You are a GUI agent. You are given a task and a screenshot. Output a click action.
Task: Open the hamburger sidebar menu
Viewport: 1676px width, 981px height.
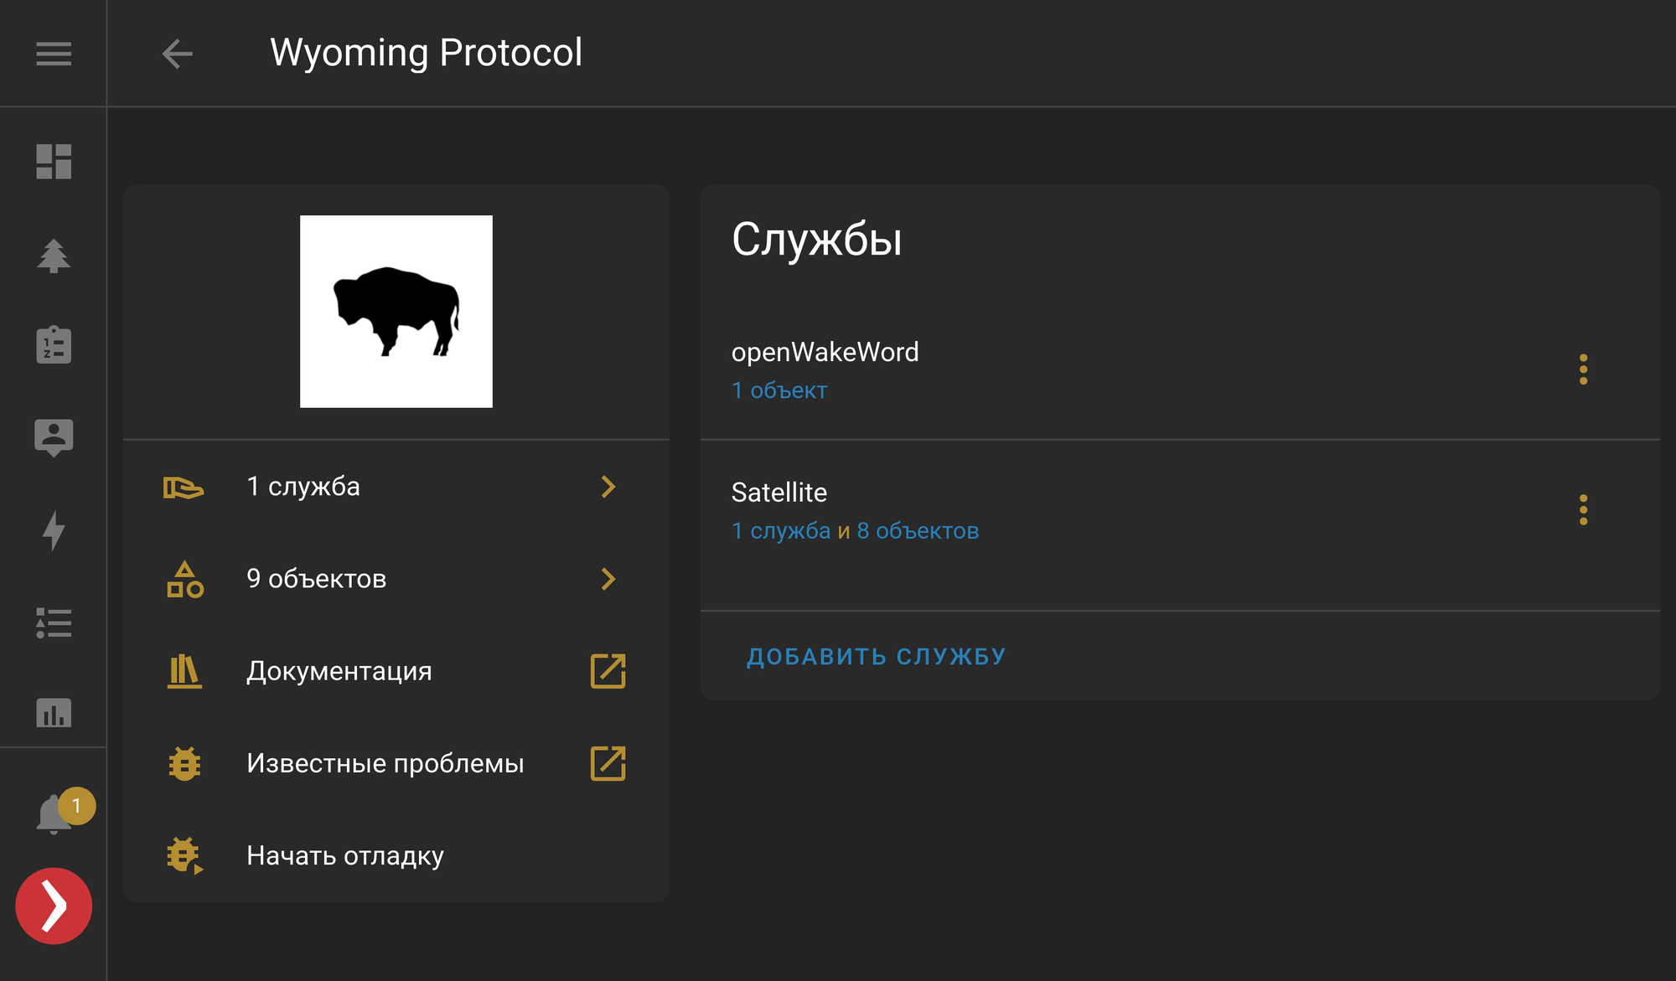point(54,54)
